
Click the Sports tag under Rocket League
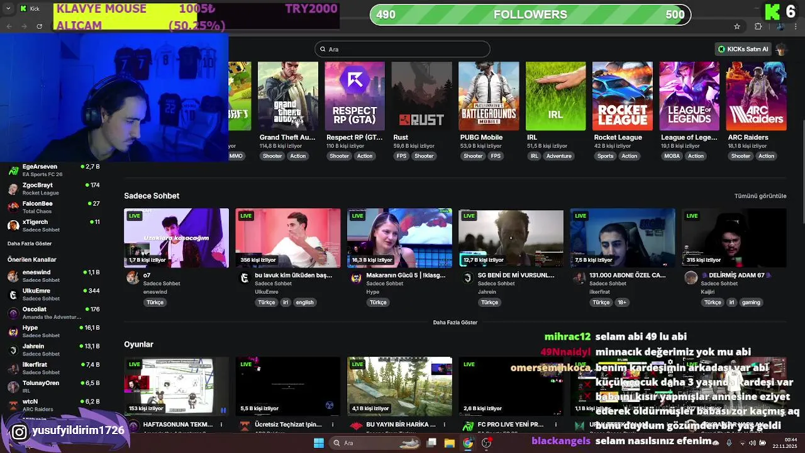pyautogui.click(x=605, y=156)
